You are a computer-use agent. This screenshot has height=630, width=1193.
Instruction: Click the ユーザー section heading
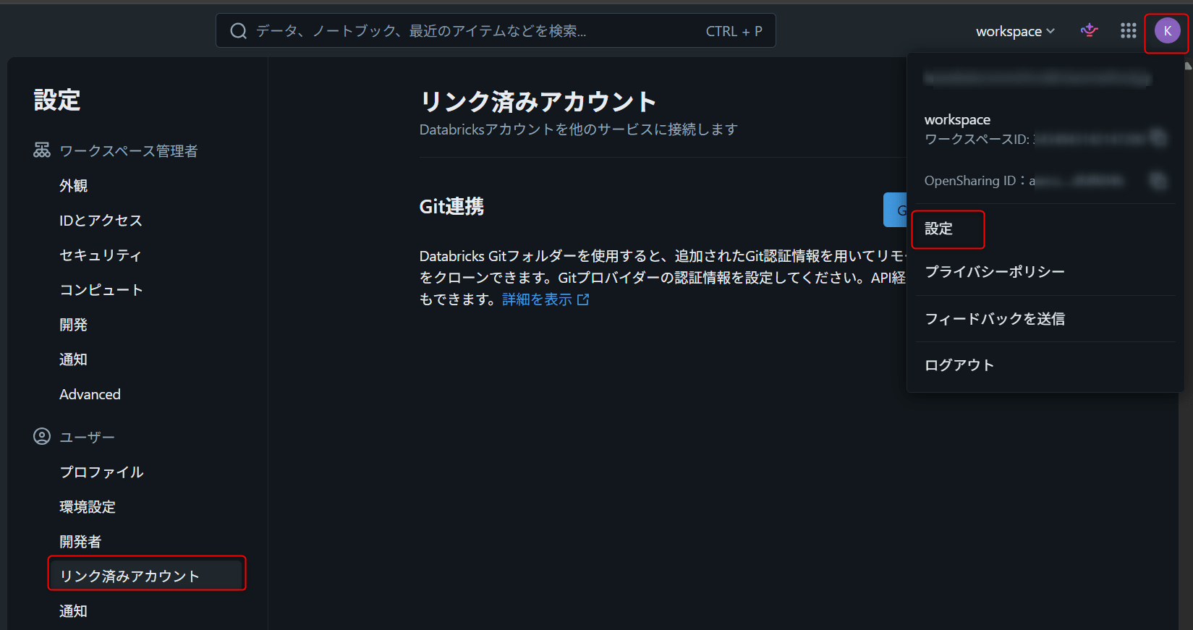click(87, 438)
